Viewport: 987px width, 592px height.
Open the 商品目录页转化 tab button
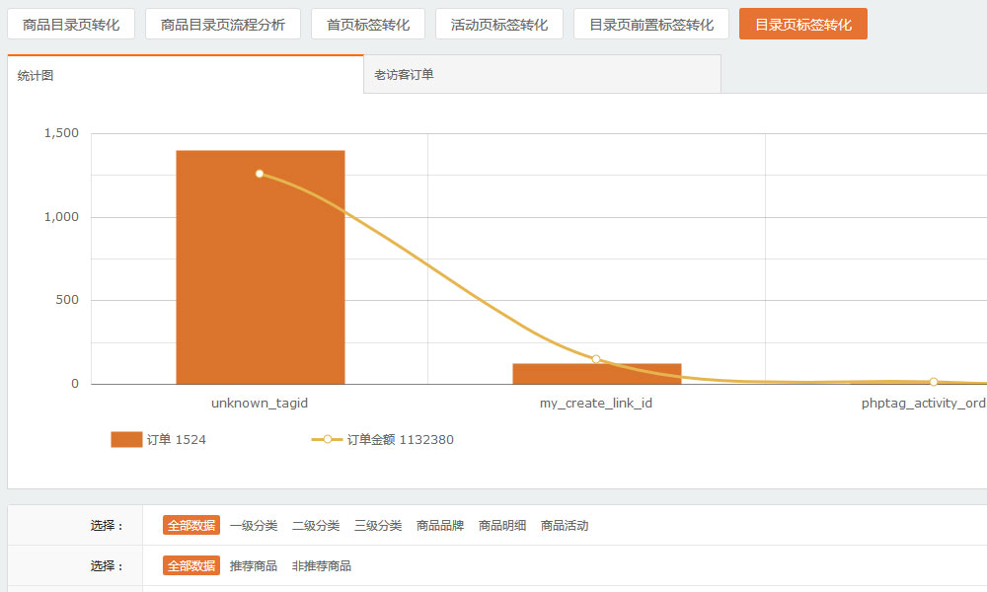[x=71, y=25]
